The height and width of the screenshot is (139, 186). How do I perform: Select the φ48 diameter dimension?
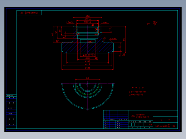[x=88, y=58]
